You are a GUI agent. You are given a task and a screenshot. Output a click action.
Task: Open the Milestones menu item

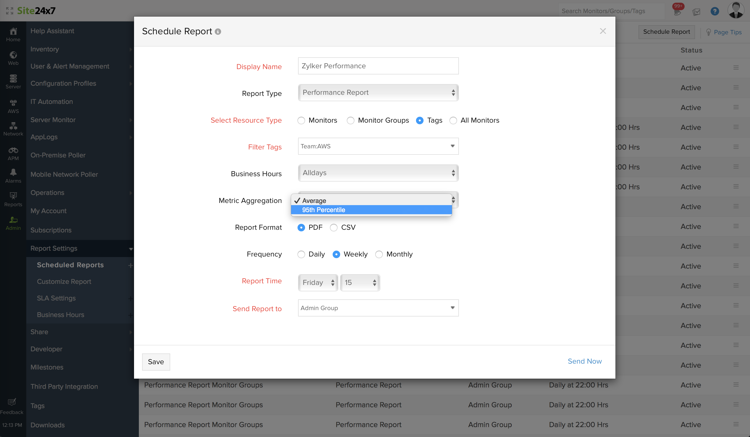(x=47, y=367)
